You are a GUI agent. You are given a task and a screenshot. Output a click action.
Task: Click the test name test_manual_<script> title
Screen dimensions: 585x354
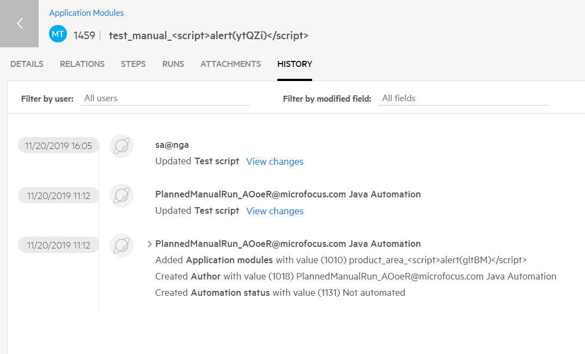tap(209, 36)
